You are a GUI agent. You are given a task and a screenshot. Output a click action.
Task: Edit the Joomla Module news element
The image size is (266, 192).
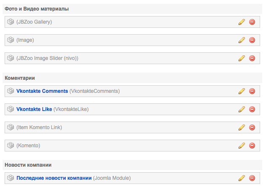pos(242,178)
